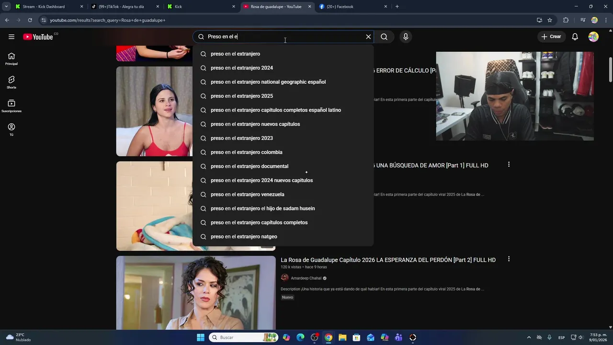Open thumbnail of woman in beige blouse
613x345 pixels.
(x=196, y=293)
